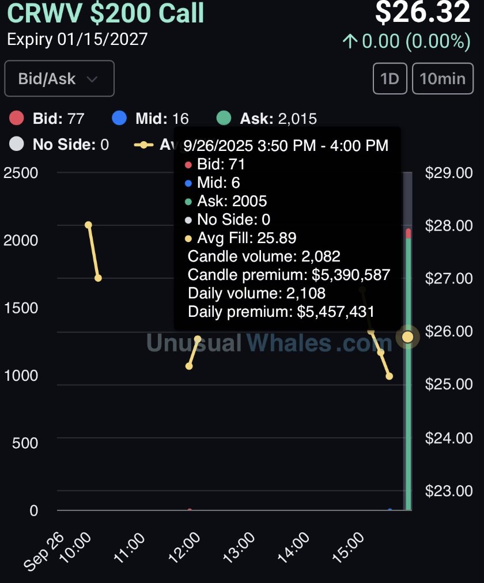
Task: Click the highest yellow avg fill point near 10:00
Action: [88, 225]
